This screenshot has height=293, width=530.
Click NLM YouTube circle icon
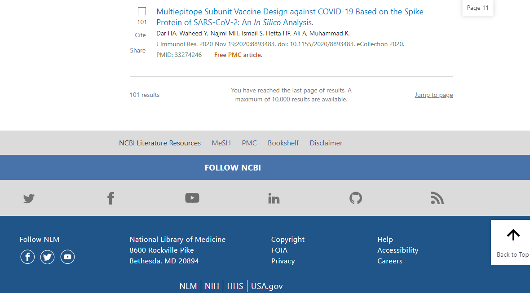pyautogui.click(x=68, y=257)
